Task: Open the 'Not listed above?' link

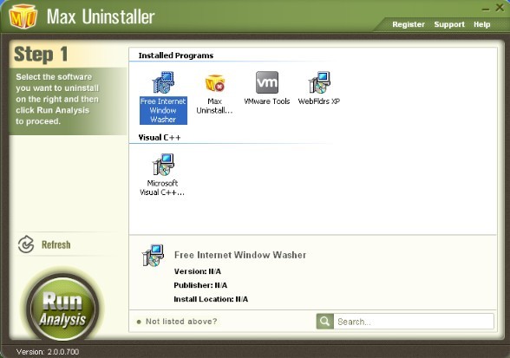Action: (x=181, y=322)
